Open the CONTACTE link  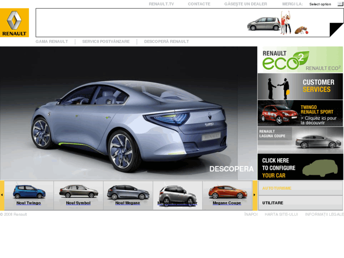tap(199, 4)
